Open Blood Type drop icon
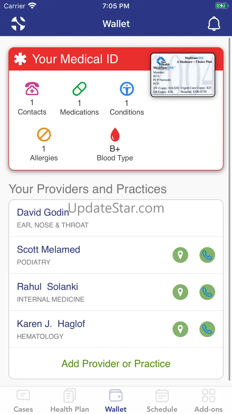Image resolution: width=232 pixels, height=414 pixels. (x=115, y=135)
